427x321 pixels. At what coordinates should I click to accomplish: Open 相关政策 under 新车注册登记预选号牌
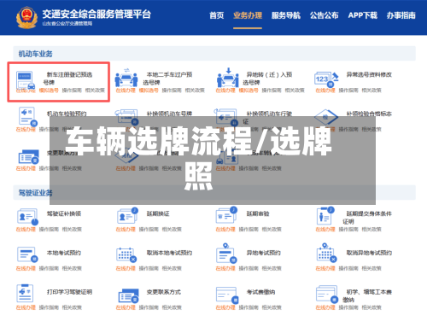point(95,90)
